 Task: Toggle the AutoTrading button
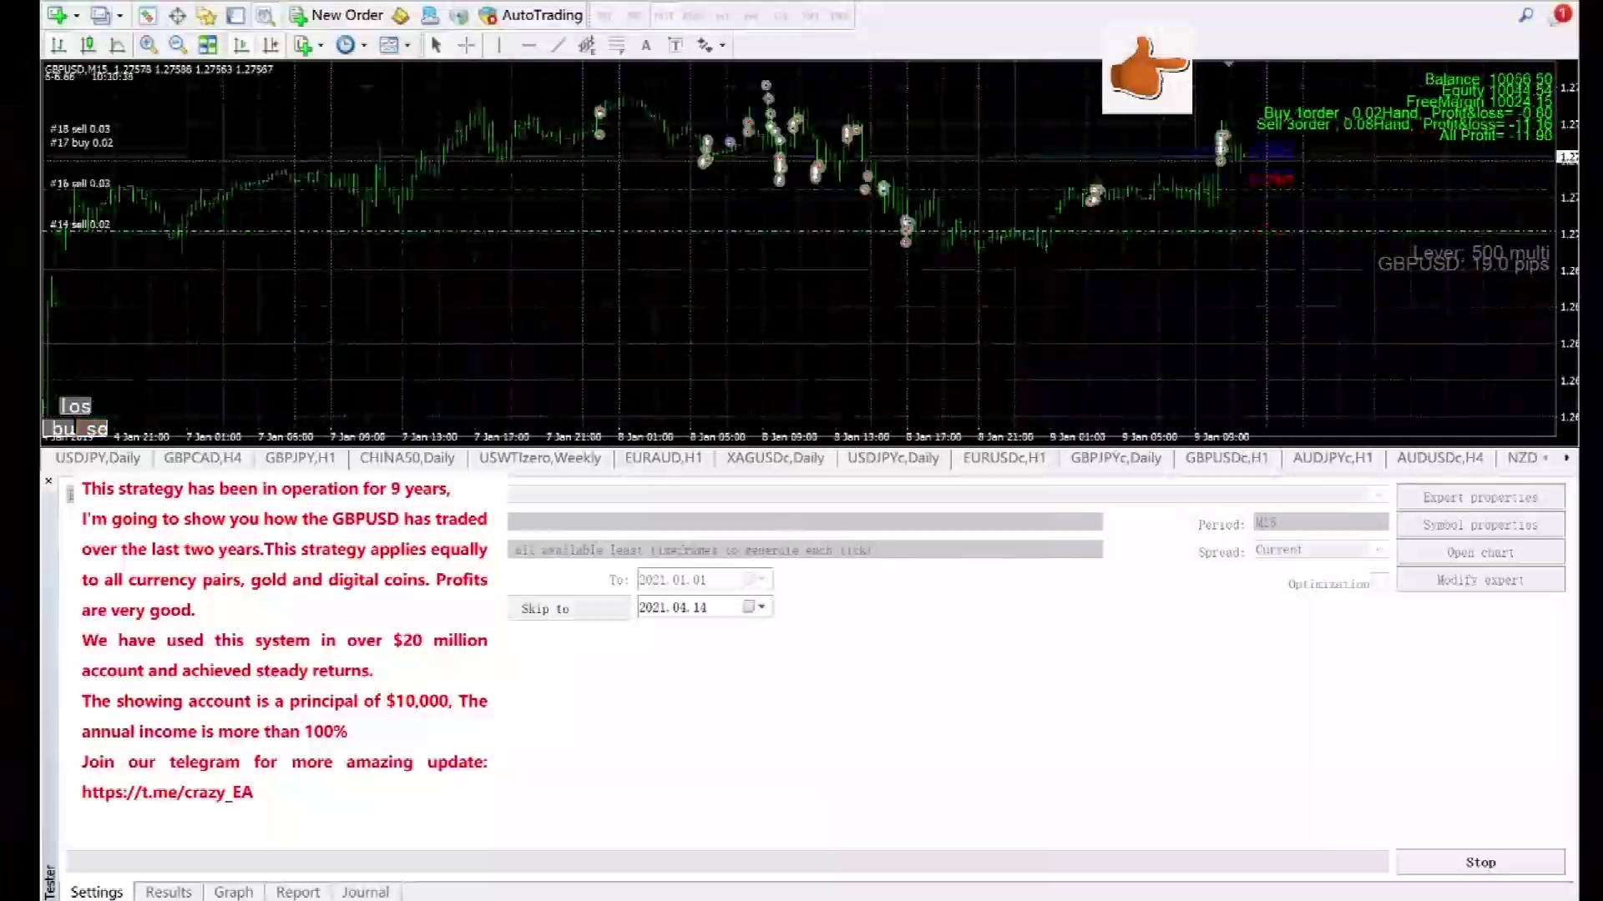[530, 15]
